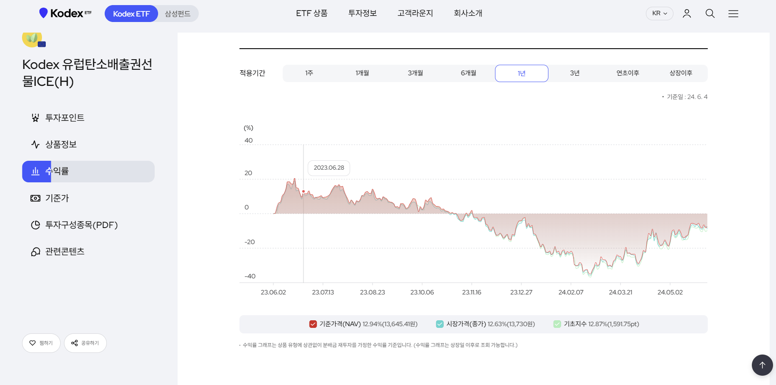
Task: Open the KR language dropdown
Action: tap(659, 14)
